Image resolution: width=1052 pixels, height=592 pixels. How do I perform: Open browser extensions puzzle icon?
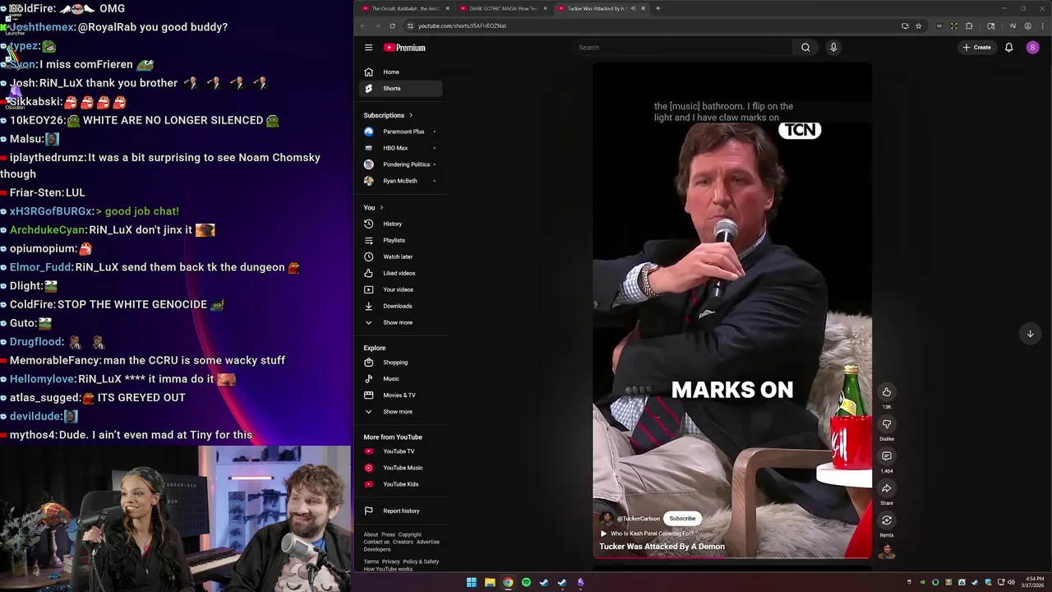pos(969,25)
